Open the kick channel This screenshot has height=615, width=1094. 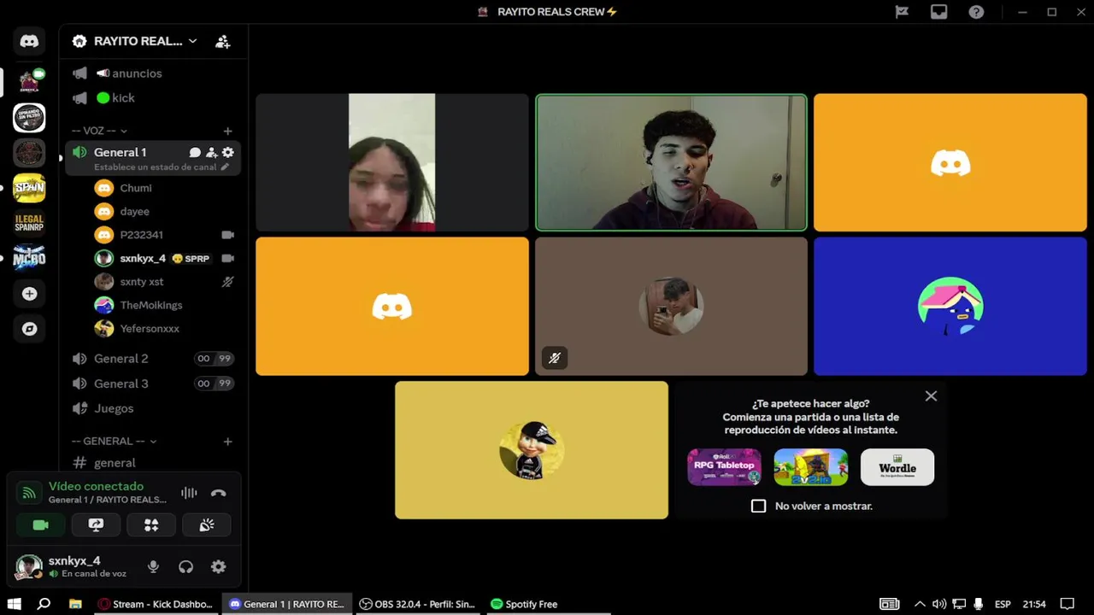pos(154,98)
